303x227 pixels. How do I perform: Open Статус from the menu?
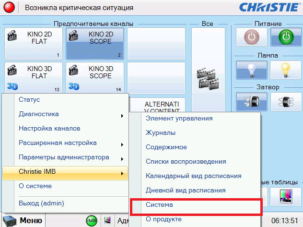pyautogui.click(x=65, y=99)
